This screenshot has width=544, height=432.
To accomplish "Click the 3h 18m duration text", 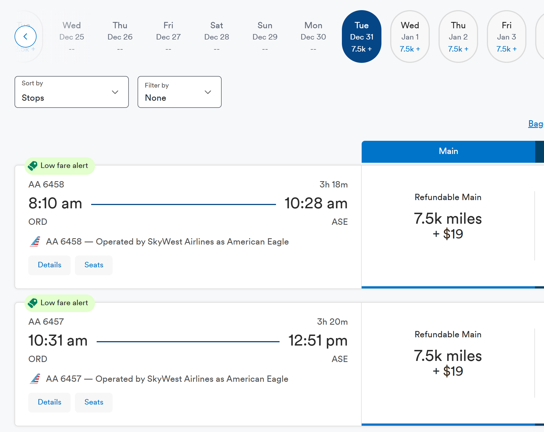I will click(333, 184).
